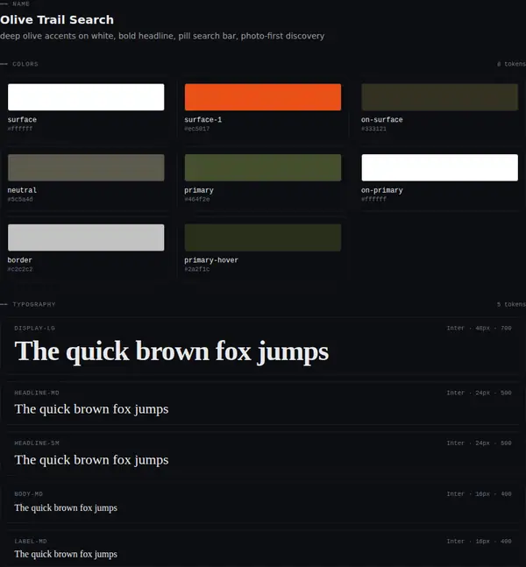
Task: Click the 'Olive Trail Search' title
Action: (57, 19)
